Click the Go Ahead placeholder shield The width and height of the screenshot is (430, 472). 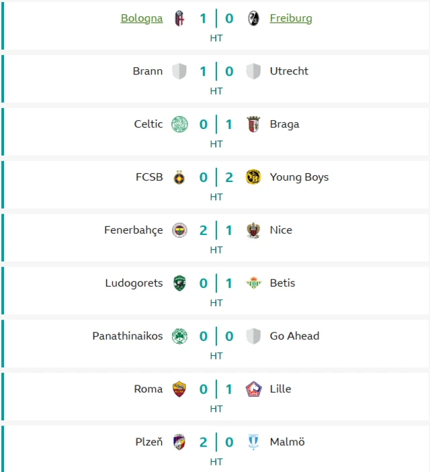(253, 336)
